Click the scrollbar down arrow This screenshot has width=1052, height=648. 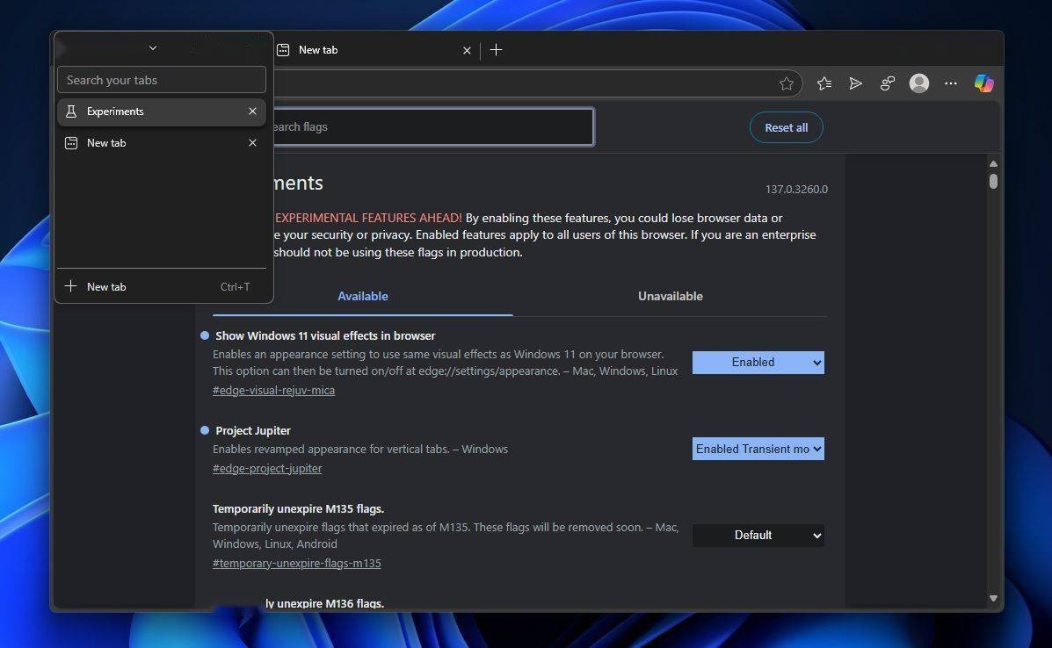994,599
